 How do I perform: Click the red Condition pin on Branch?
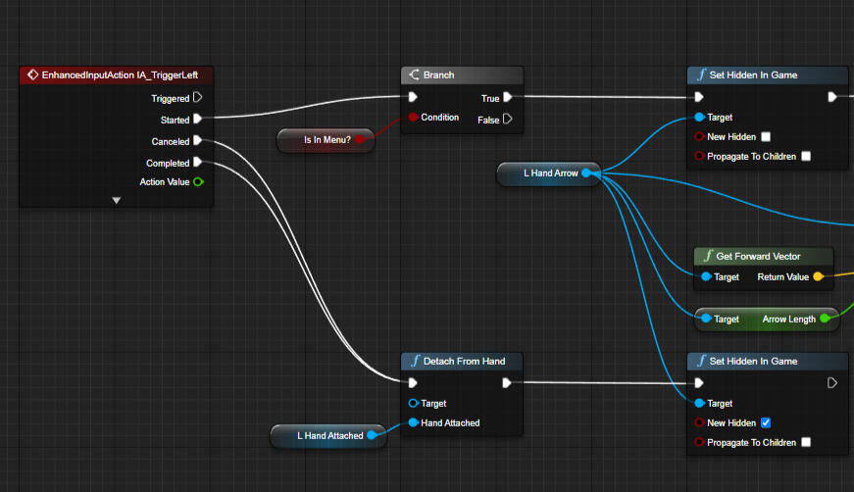pyautogui.click(x=412, y=118)
